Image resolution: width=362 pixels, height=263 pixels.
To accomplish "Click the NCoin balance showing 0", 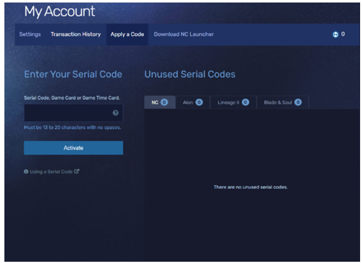I will (343, 34).
